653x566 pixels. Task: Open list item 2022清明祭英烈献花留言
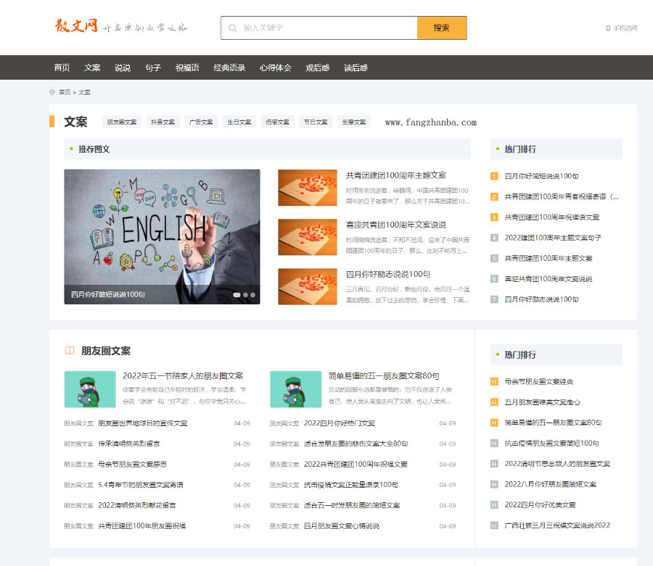137,505
